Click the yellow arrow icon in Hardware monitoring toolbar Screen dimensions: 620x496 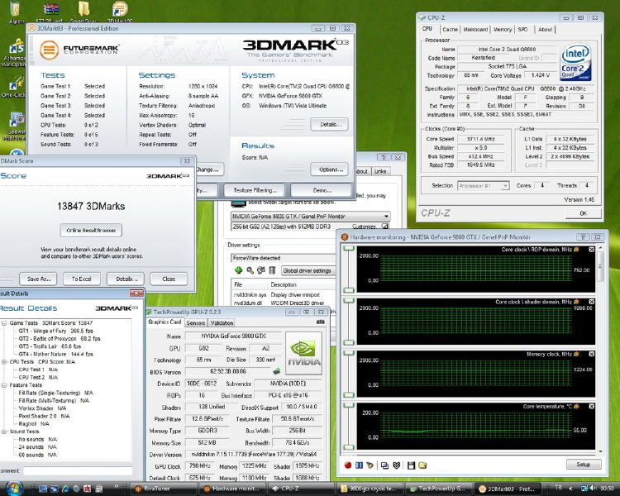click(x=370, y=465)
